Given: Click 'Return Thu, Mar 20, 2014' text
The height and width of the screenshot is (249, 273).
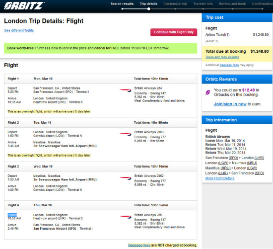Looking at the screenshot, I should click(225, 153).
